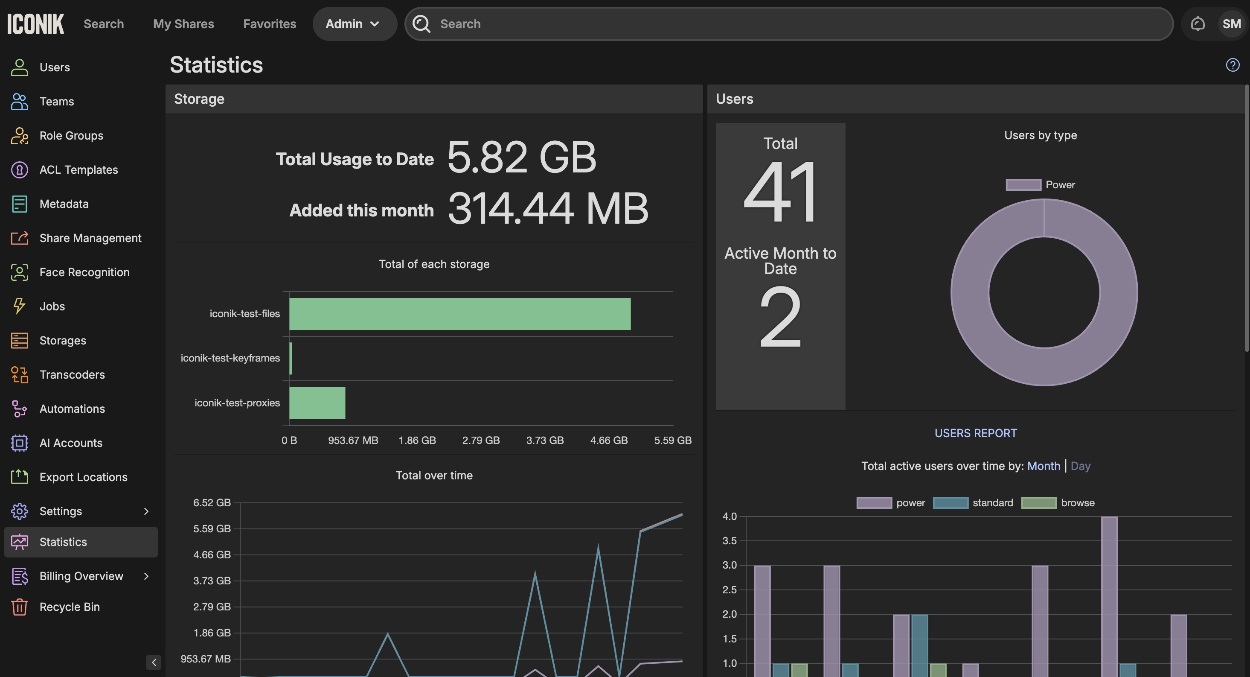Open ACL Templates lock icon
The image size is (1250, 677).
(19, 169)
